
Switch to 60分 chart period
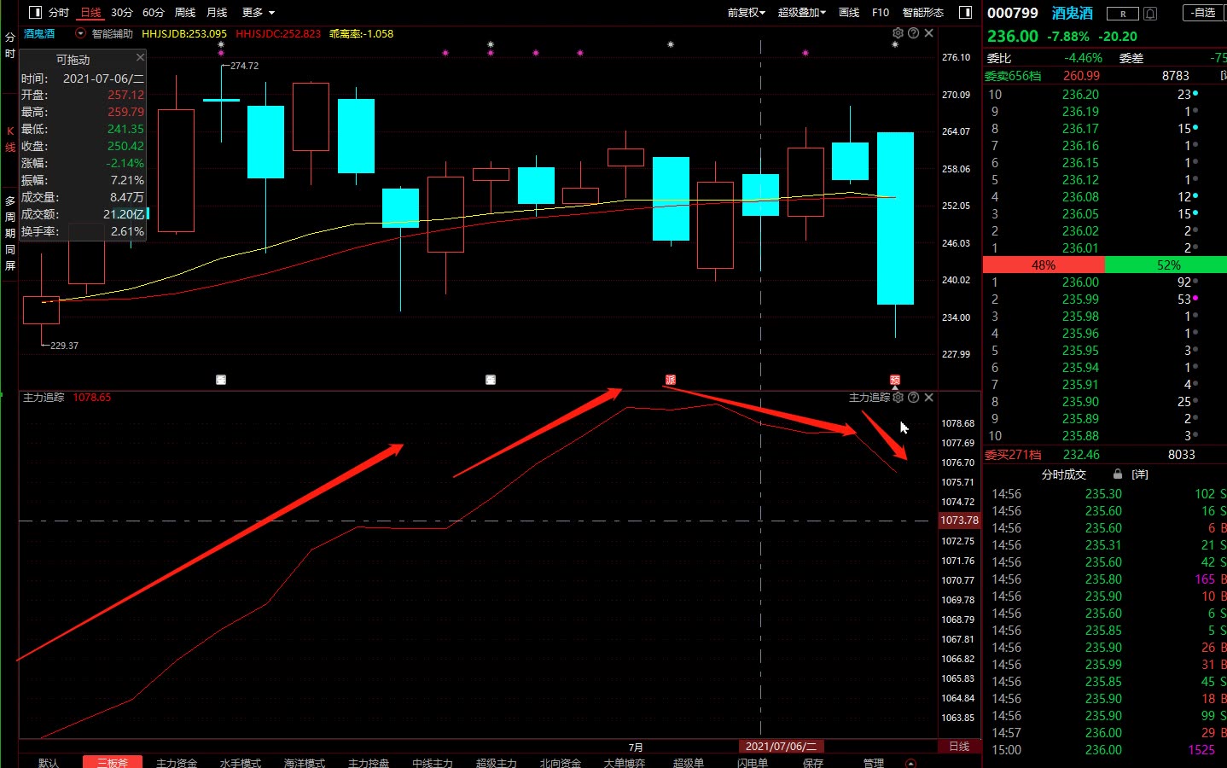154,13
